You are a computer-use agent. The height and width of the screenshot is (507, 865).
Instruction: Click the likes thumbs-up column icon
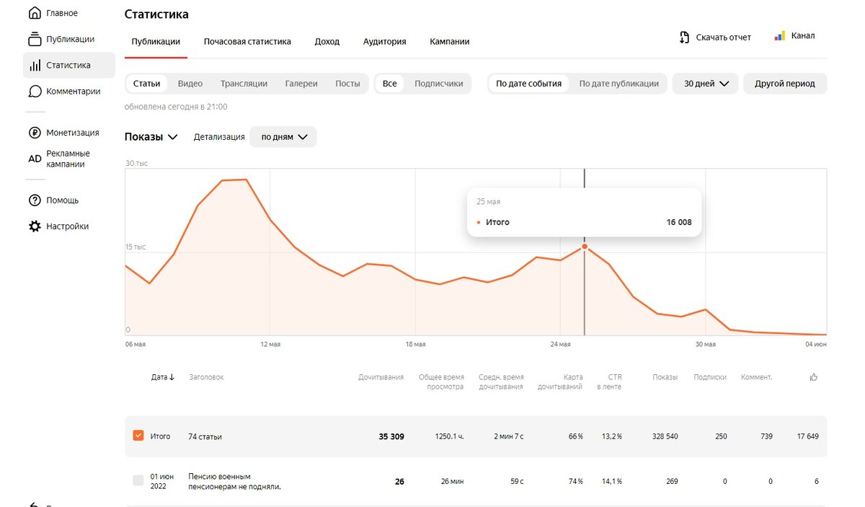814,376
